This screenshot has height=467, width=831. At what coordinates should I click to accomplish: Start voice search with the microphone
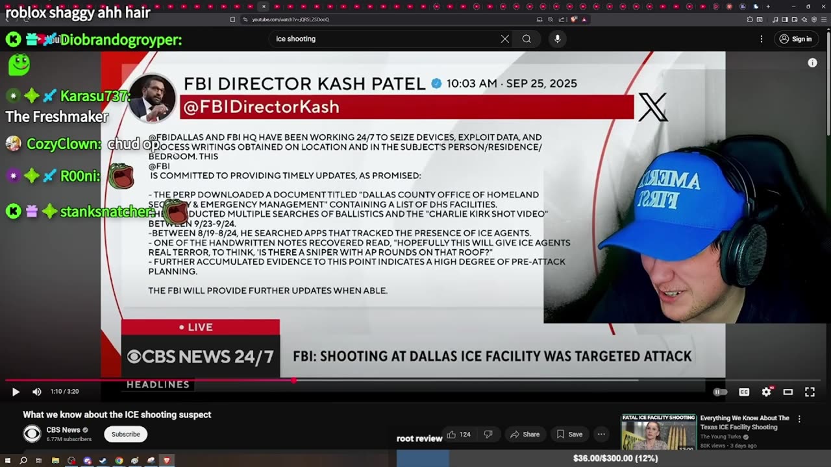tap(557, 39)
